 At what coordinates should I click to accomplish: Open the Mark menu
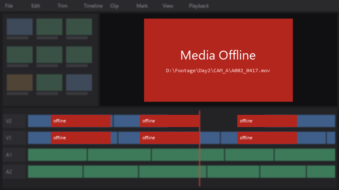pyautogui.click(x=142, y=6)
